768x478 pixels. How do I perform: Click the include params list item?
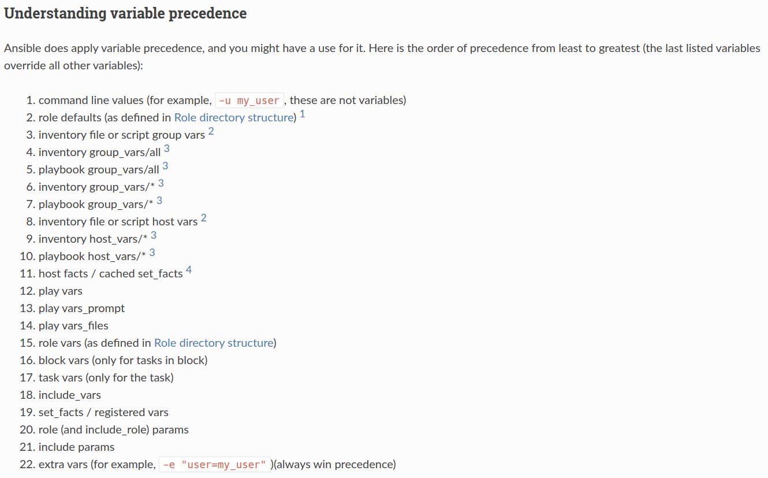(x=76, y=447)
